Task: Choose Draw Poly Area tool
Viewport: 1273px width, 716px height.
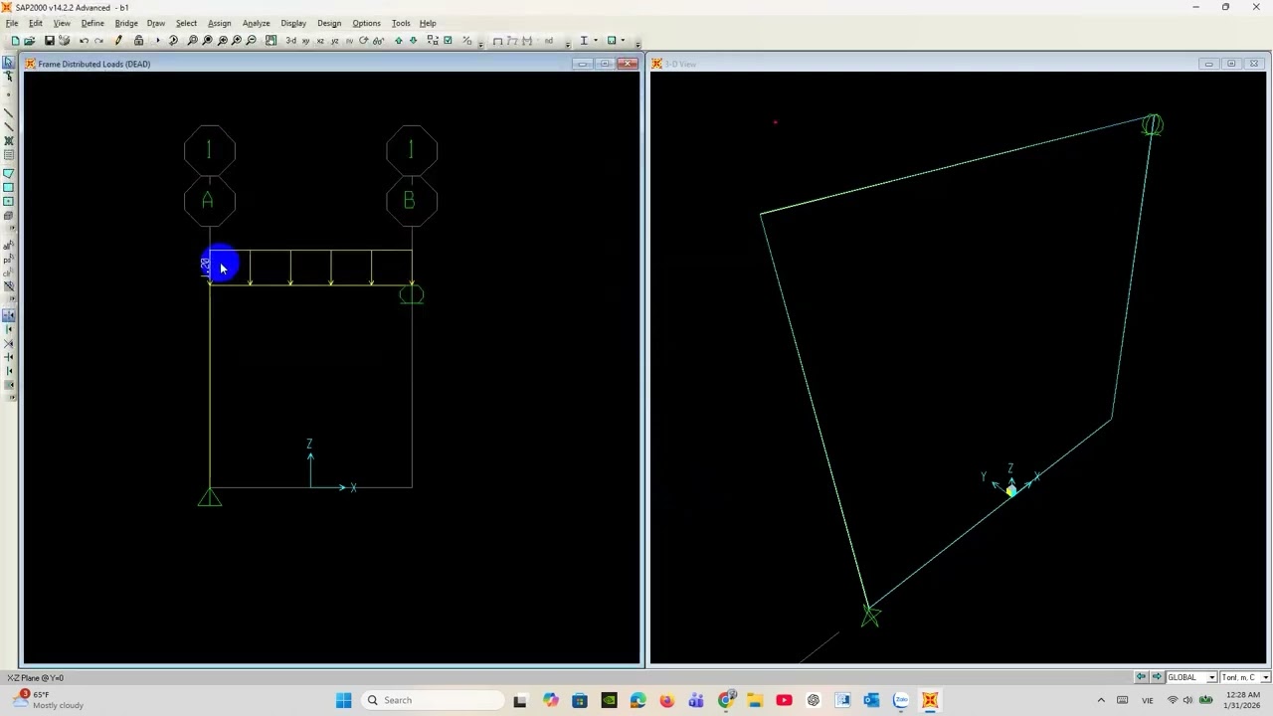Action: click(x=9, y=174)
